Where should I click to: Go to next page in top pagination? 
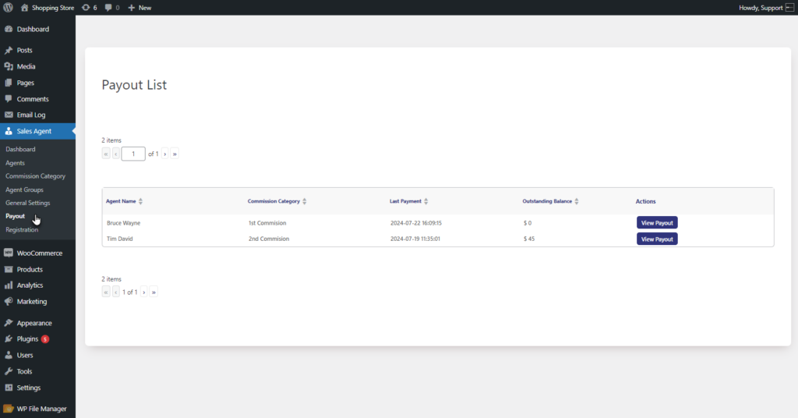(165, 154)
